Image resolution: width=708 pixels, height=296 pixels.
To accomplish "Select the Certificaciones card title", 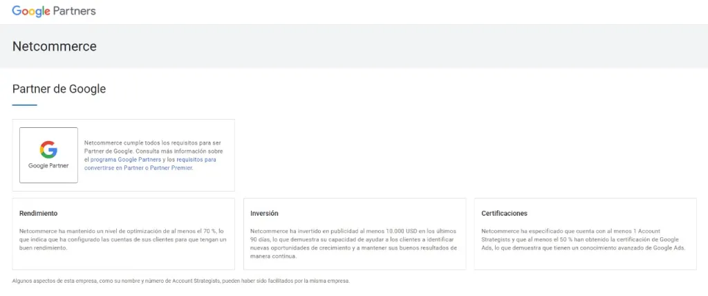I will [504, 213].
